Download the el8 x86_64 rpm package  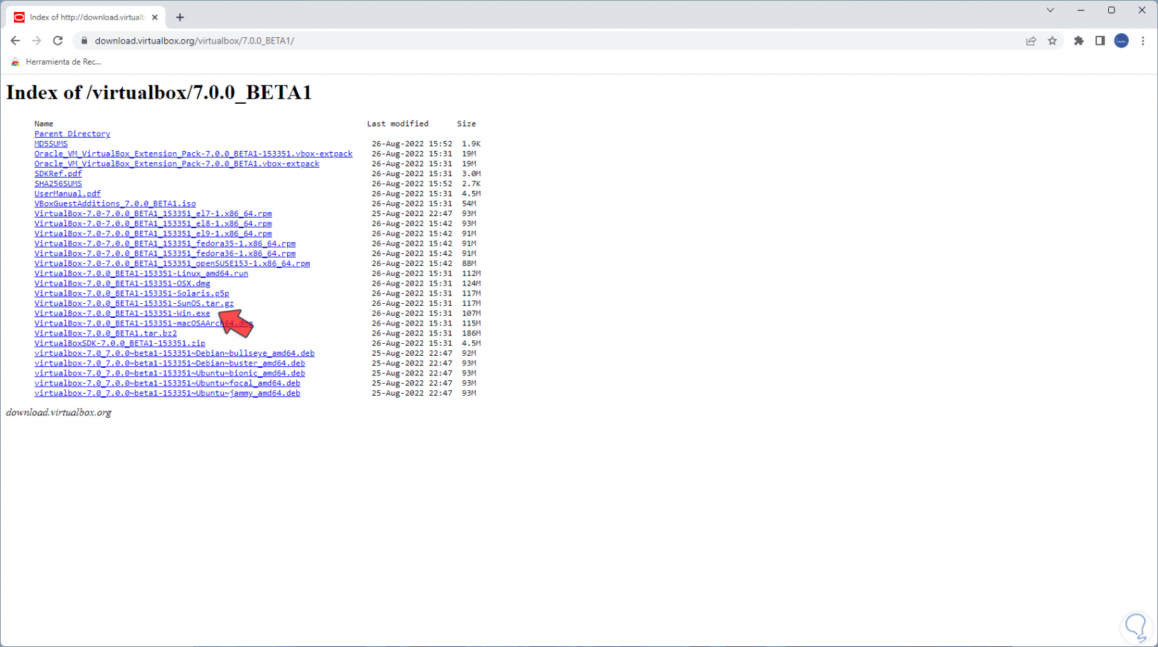coord(153,224)
